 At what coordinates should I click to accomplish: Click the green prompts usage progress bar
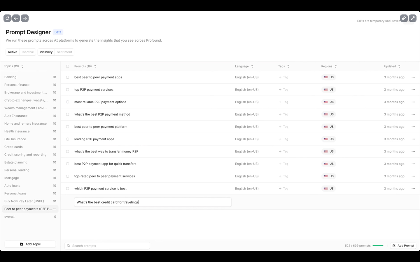click(378, 246)
